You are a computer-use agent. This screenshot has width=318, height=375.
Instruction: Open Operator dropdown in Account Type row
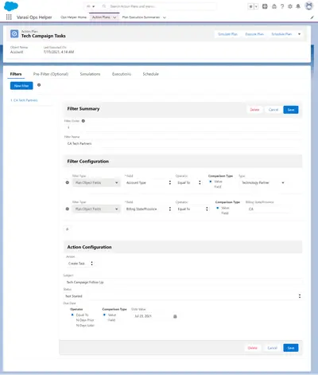[x=189, y=182]
